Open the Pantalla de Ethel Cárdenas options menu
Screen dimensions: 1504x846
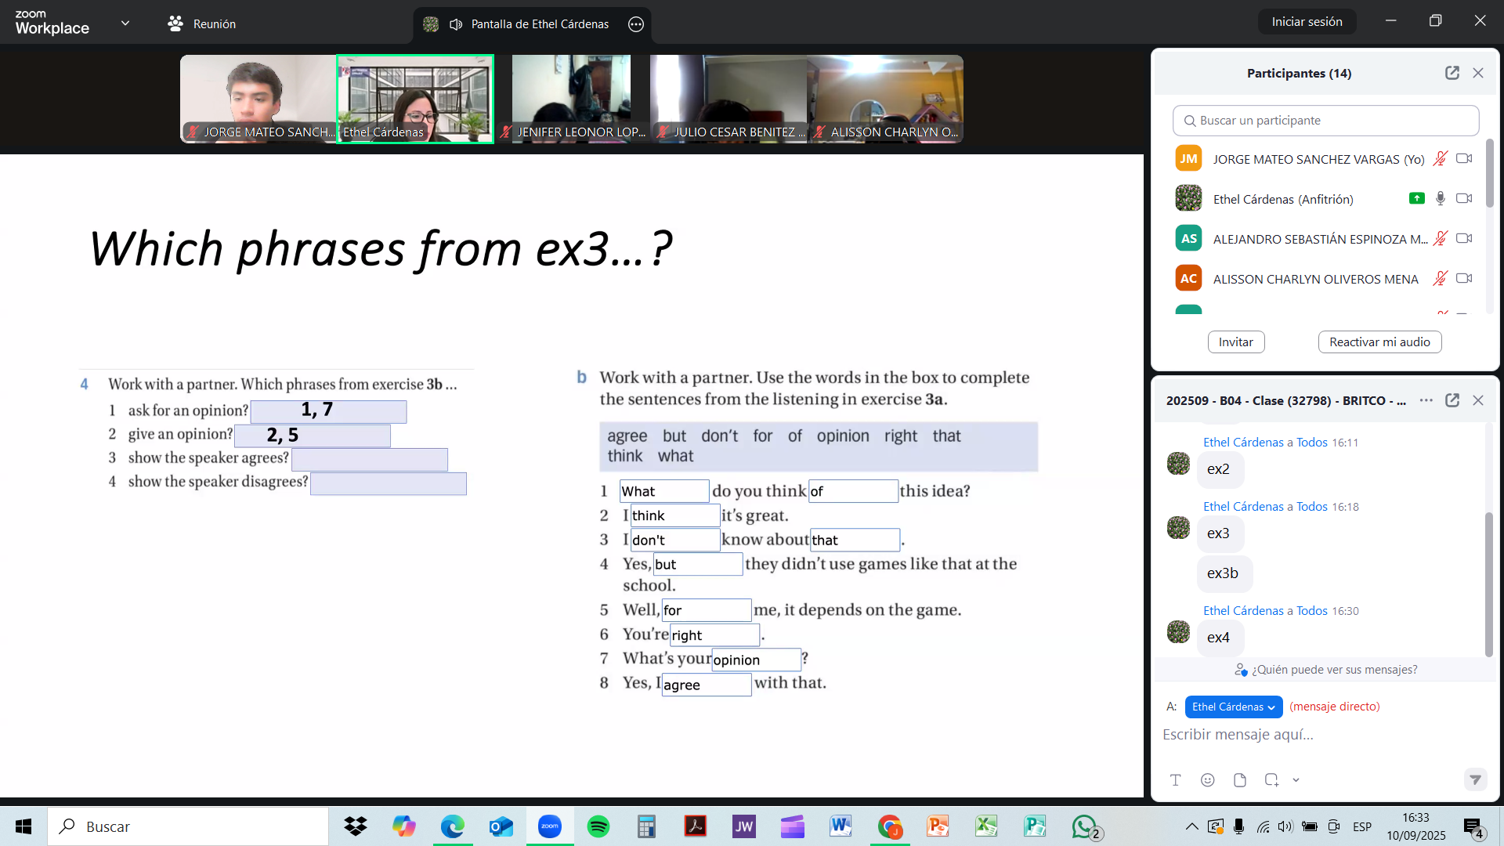(x=636, y=24)
